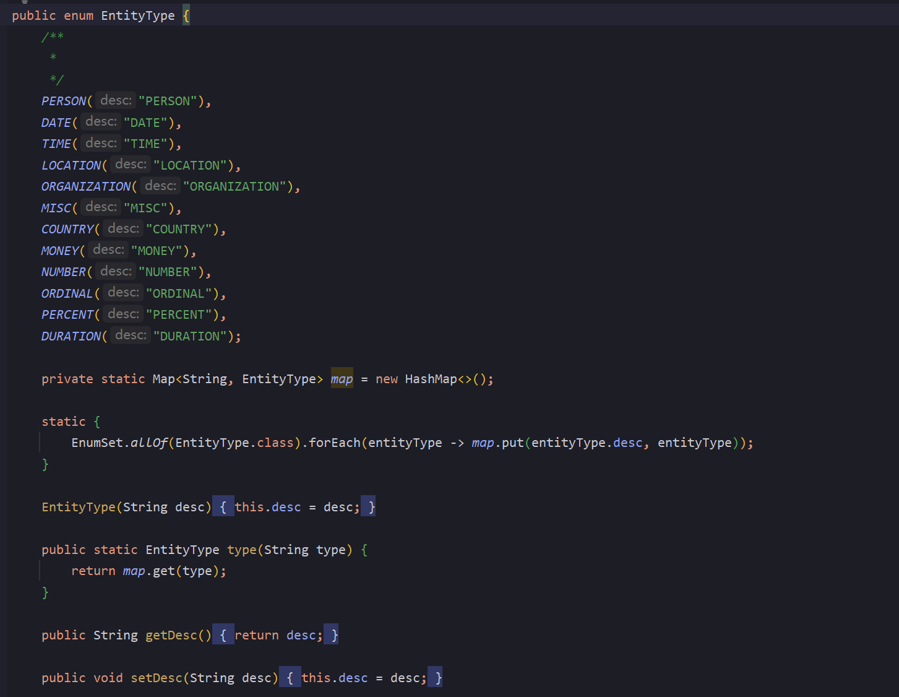The width and height of the screenshot is (899, 697).
Task: Place cursor in the "DATE" string literal
Action: (145, 123)
